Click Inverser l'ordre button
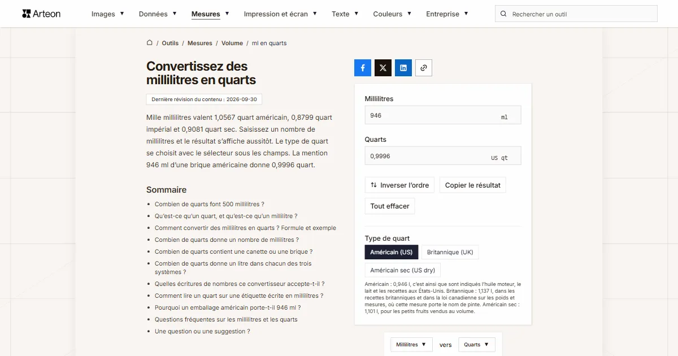 click(x=399, y=185)
